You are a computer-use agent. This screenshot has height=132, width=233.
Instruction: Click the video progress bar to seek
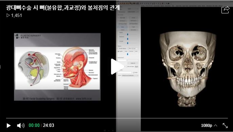pyautogui.click(x=117, y=118)
